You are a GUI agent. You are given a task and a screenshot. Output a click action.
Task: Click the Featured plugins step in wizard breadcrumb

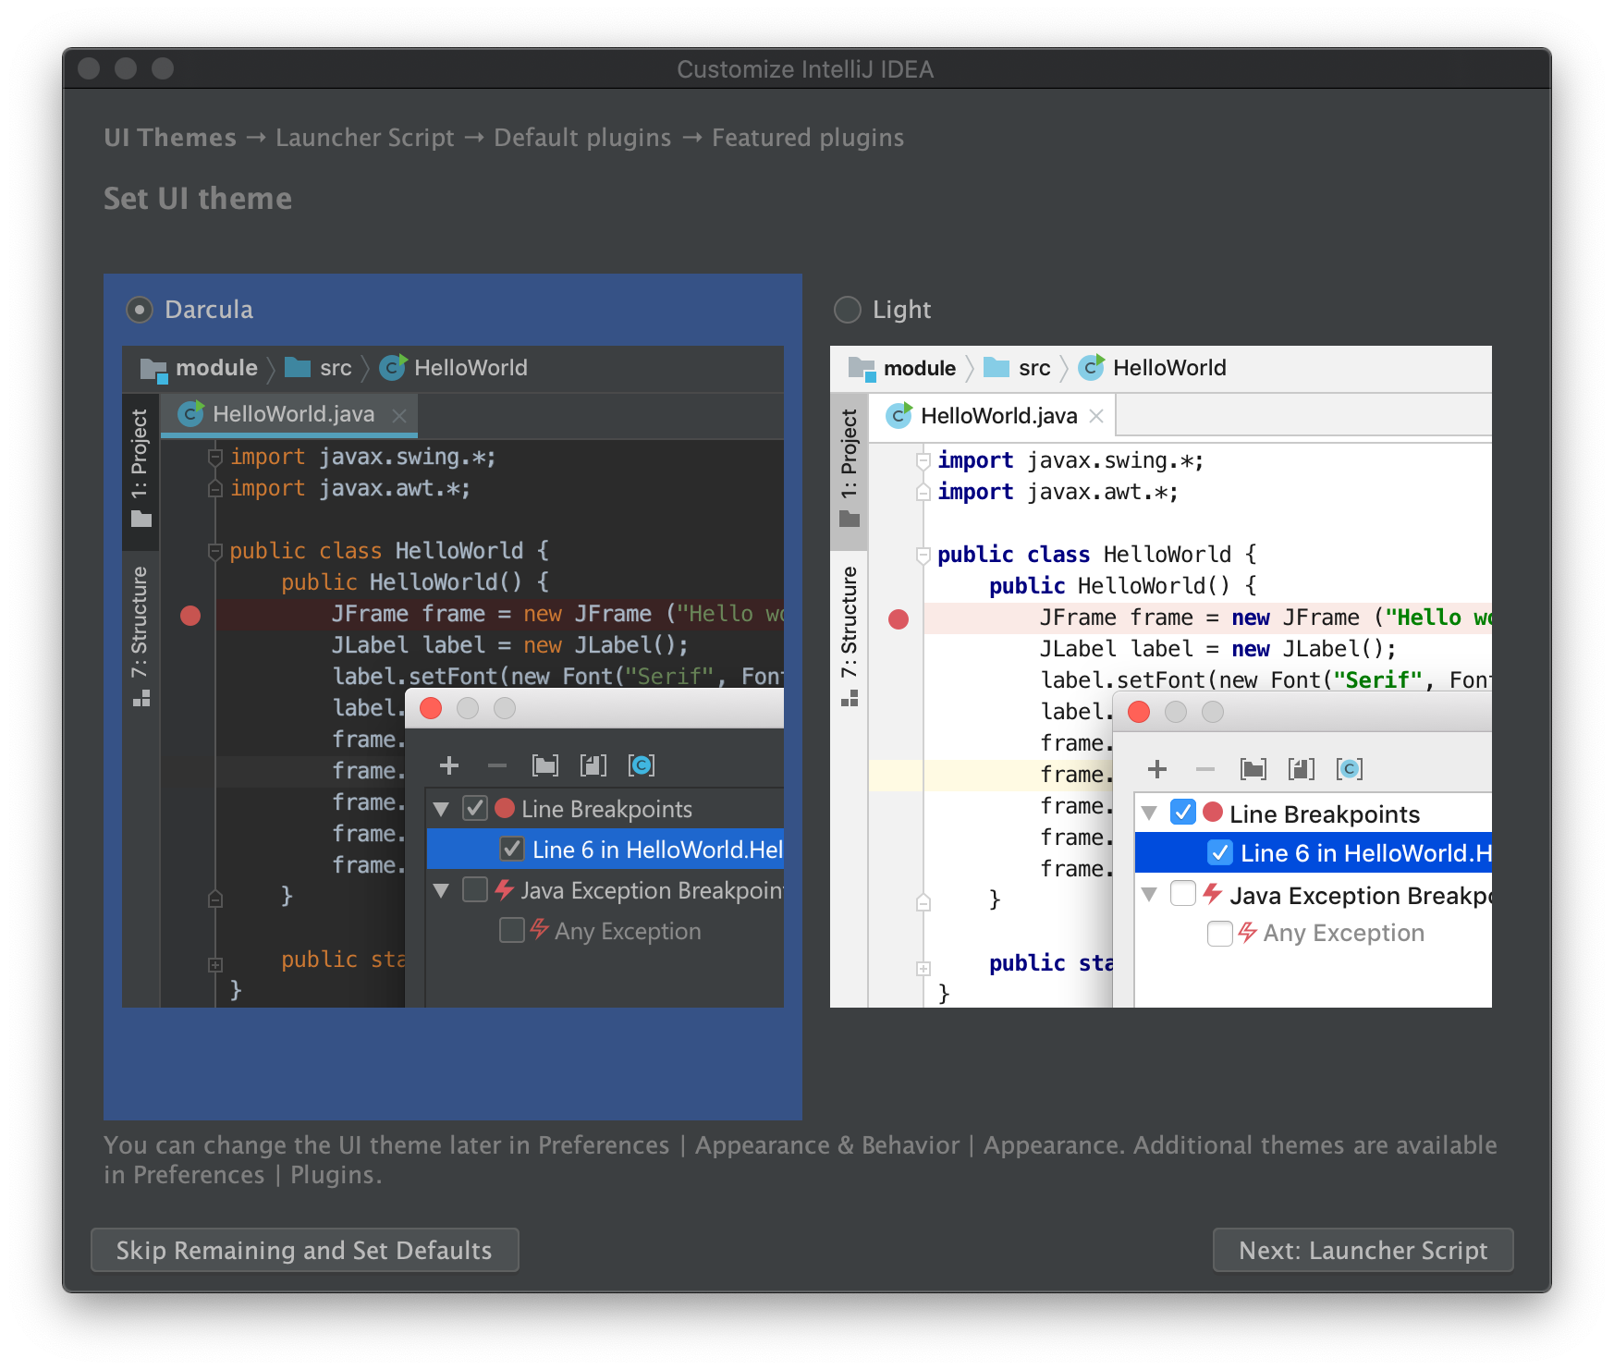(x=808, y=138)
